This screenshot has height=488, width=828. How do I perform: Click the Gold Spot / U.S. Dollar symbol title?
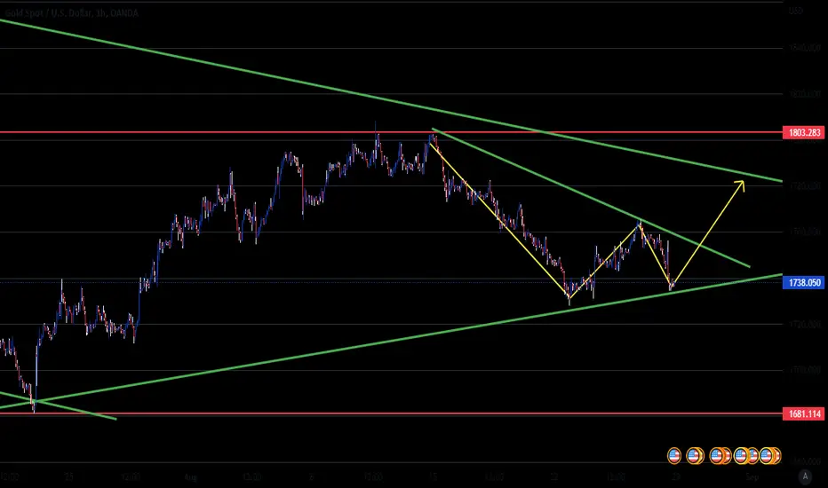(x=71, y=13)
